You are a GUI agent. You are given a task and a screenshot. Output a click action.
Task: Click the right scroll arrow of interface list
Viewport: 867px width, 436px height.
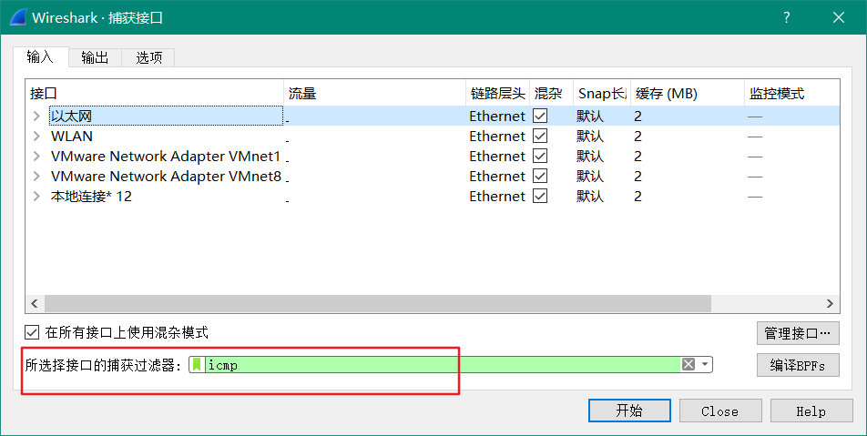click(830, 303)
